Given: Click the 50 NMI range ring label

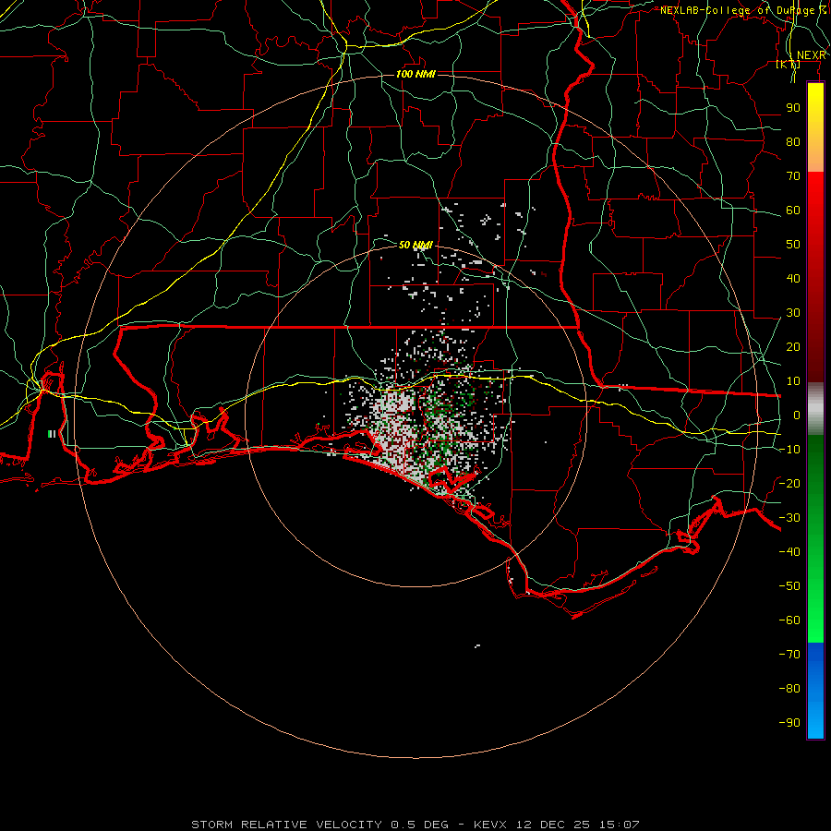Looking at the screenshot, I should [x=415, y=245].
